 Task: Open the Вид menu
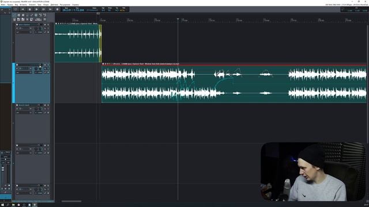[x=16, y=5]
